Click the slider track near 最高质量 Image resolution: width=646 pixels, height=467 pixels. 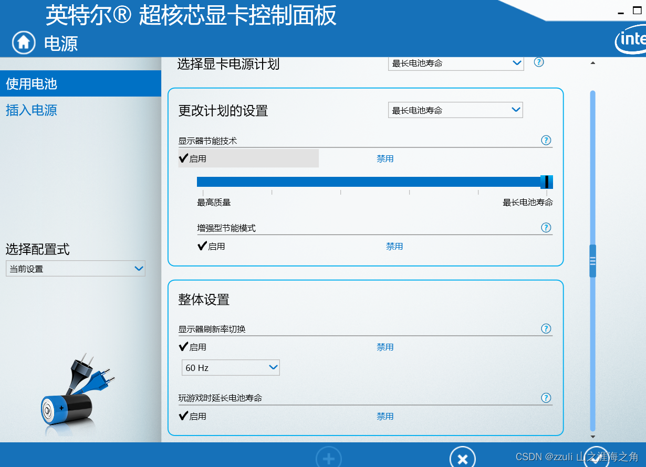pyautogui.click(x=204, y=182)
